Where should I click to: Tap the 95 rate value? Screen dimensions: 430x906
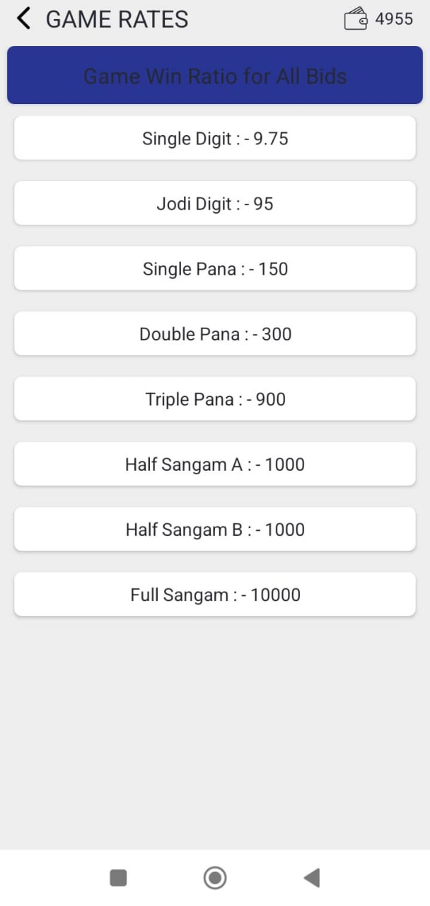[263, 204]
